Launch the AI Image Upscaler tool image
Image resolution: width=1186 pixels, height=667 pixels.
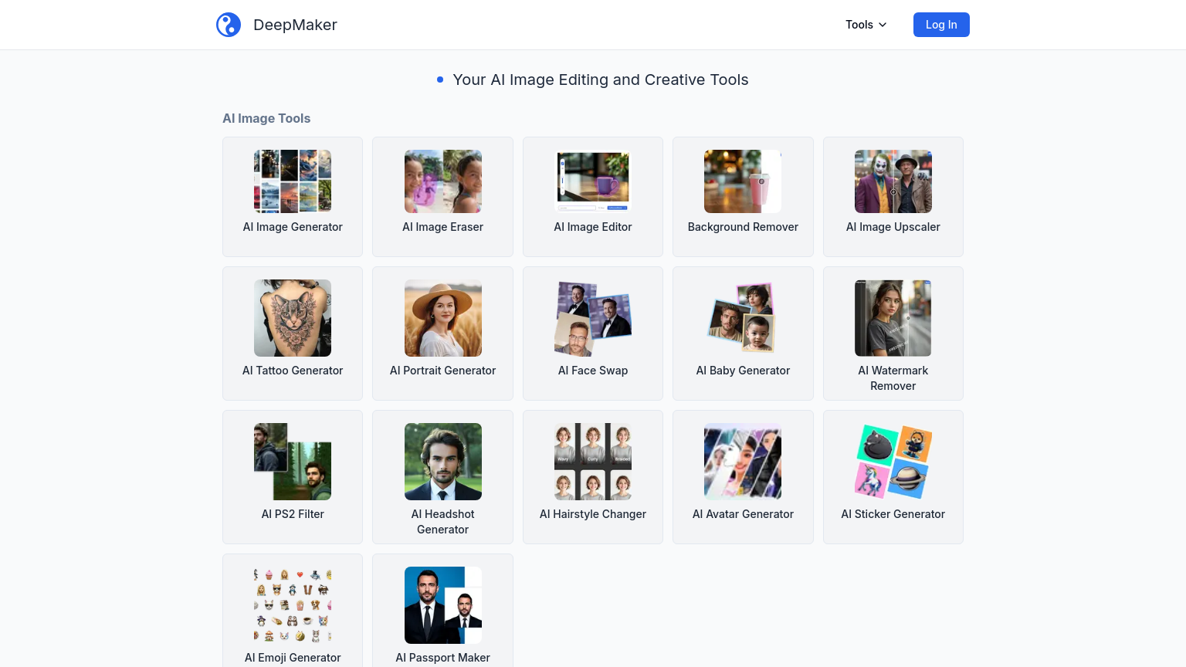(893, 181)
